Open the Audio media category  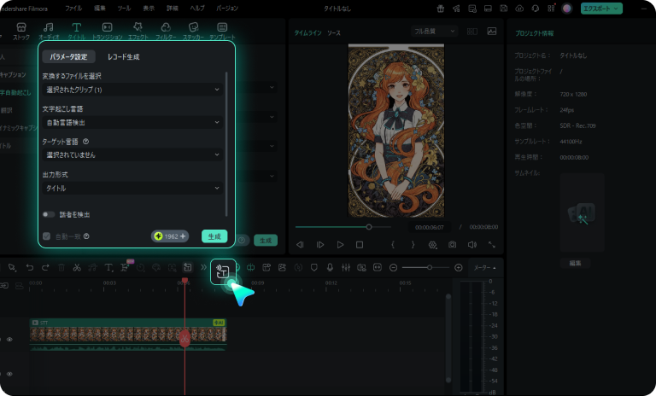tap(48, 31)
